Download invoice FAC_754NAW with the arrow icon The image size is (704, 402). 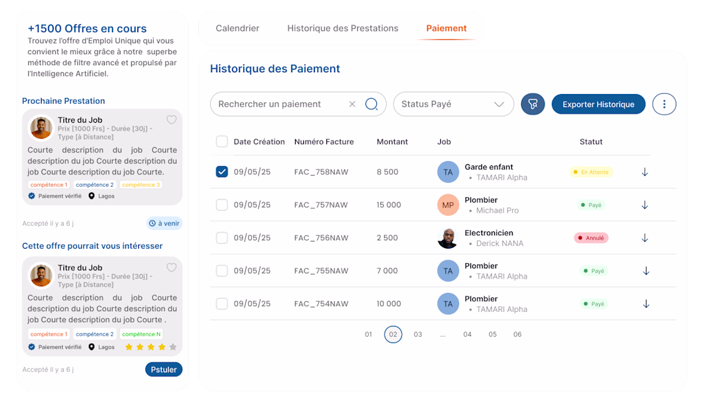tap(646, 304)
